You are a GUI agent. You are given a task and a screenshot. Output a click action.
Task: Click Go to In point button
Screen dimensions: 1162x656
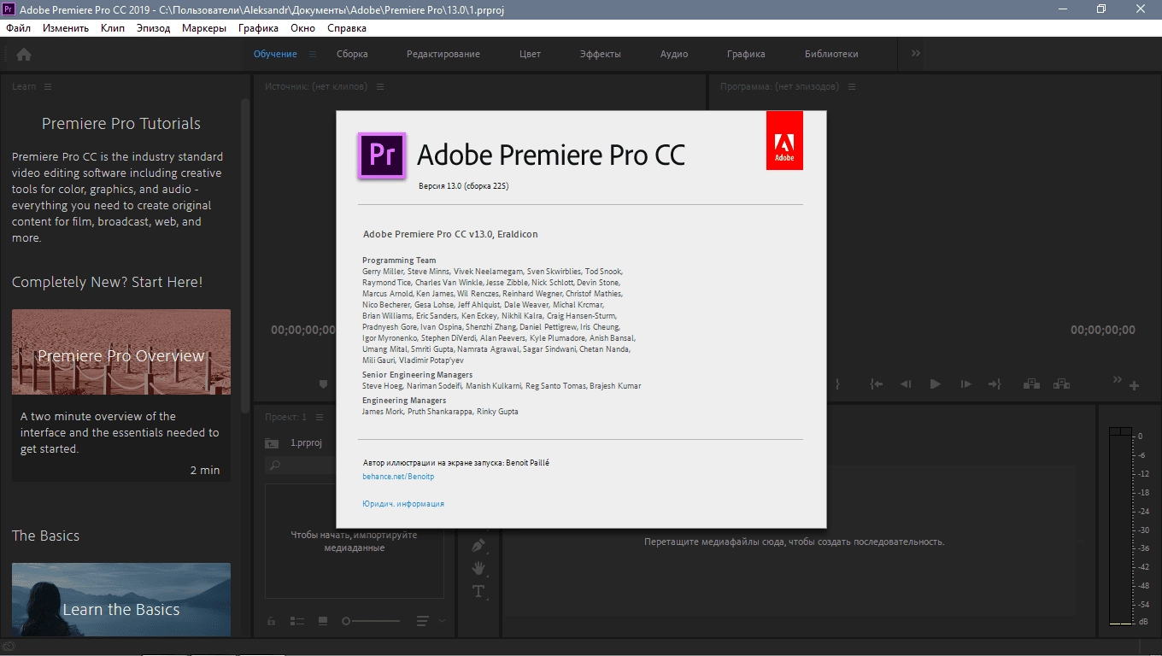[877, 384]
